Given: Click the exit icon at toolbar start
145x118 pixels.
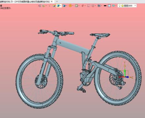Looking at the screenshot, I should pyautogui.click(x=39, y=6).
